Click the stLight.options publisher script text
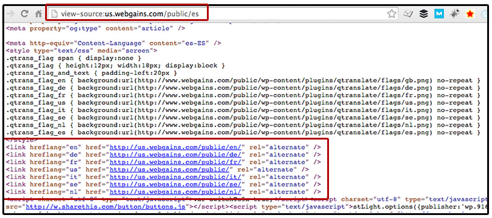The height and width of the screenshot is (218, 492). coord(420,207)
